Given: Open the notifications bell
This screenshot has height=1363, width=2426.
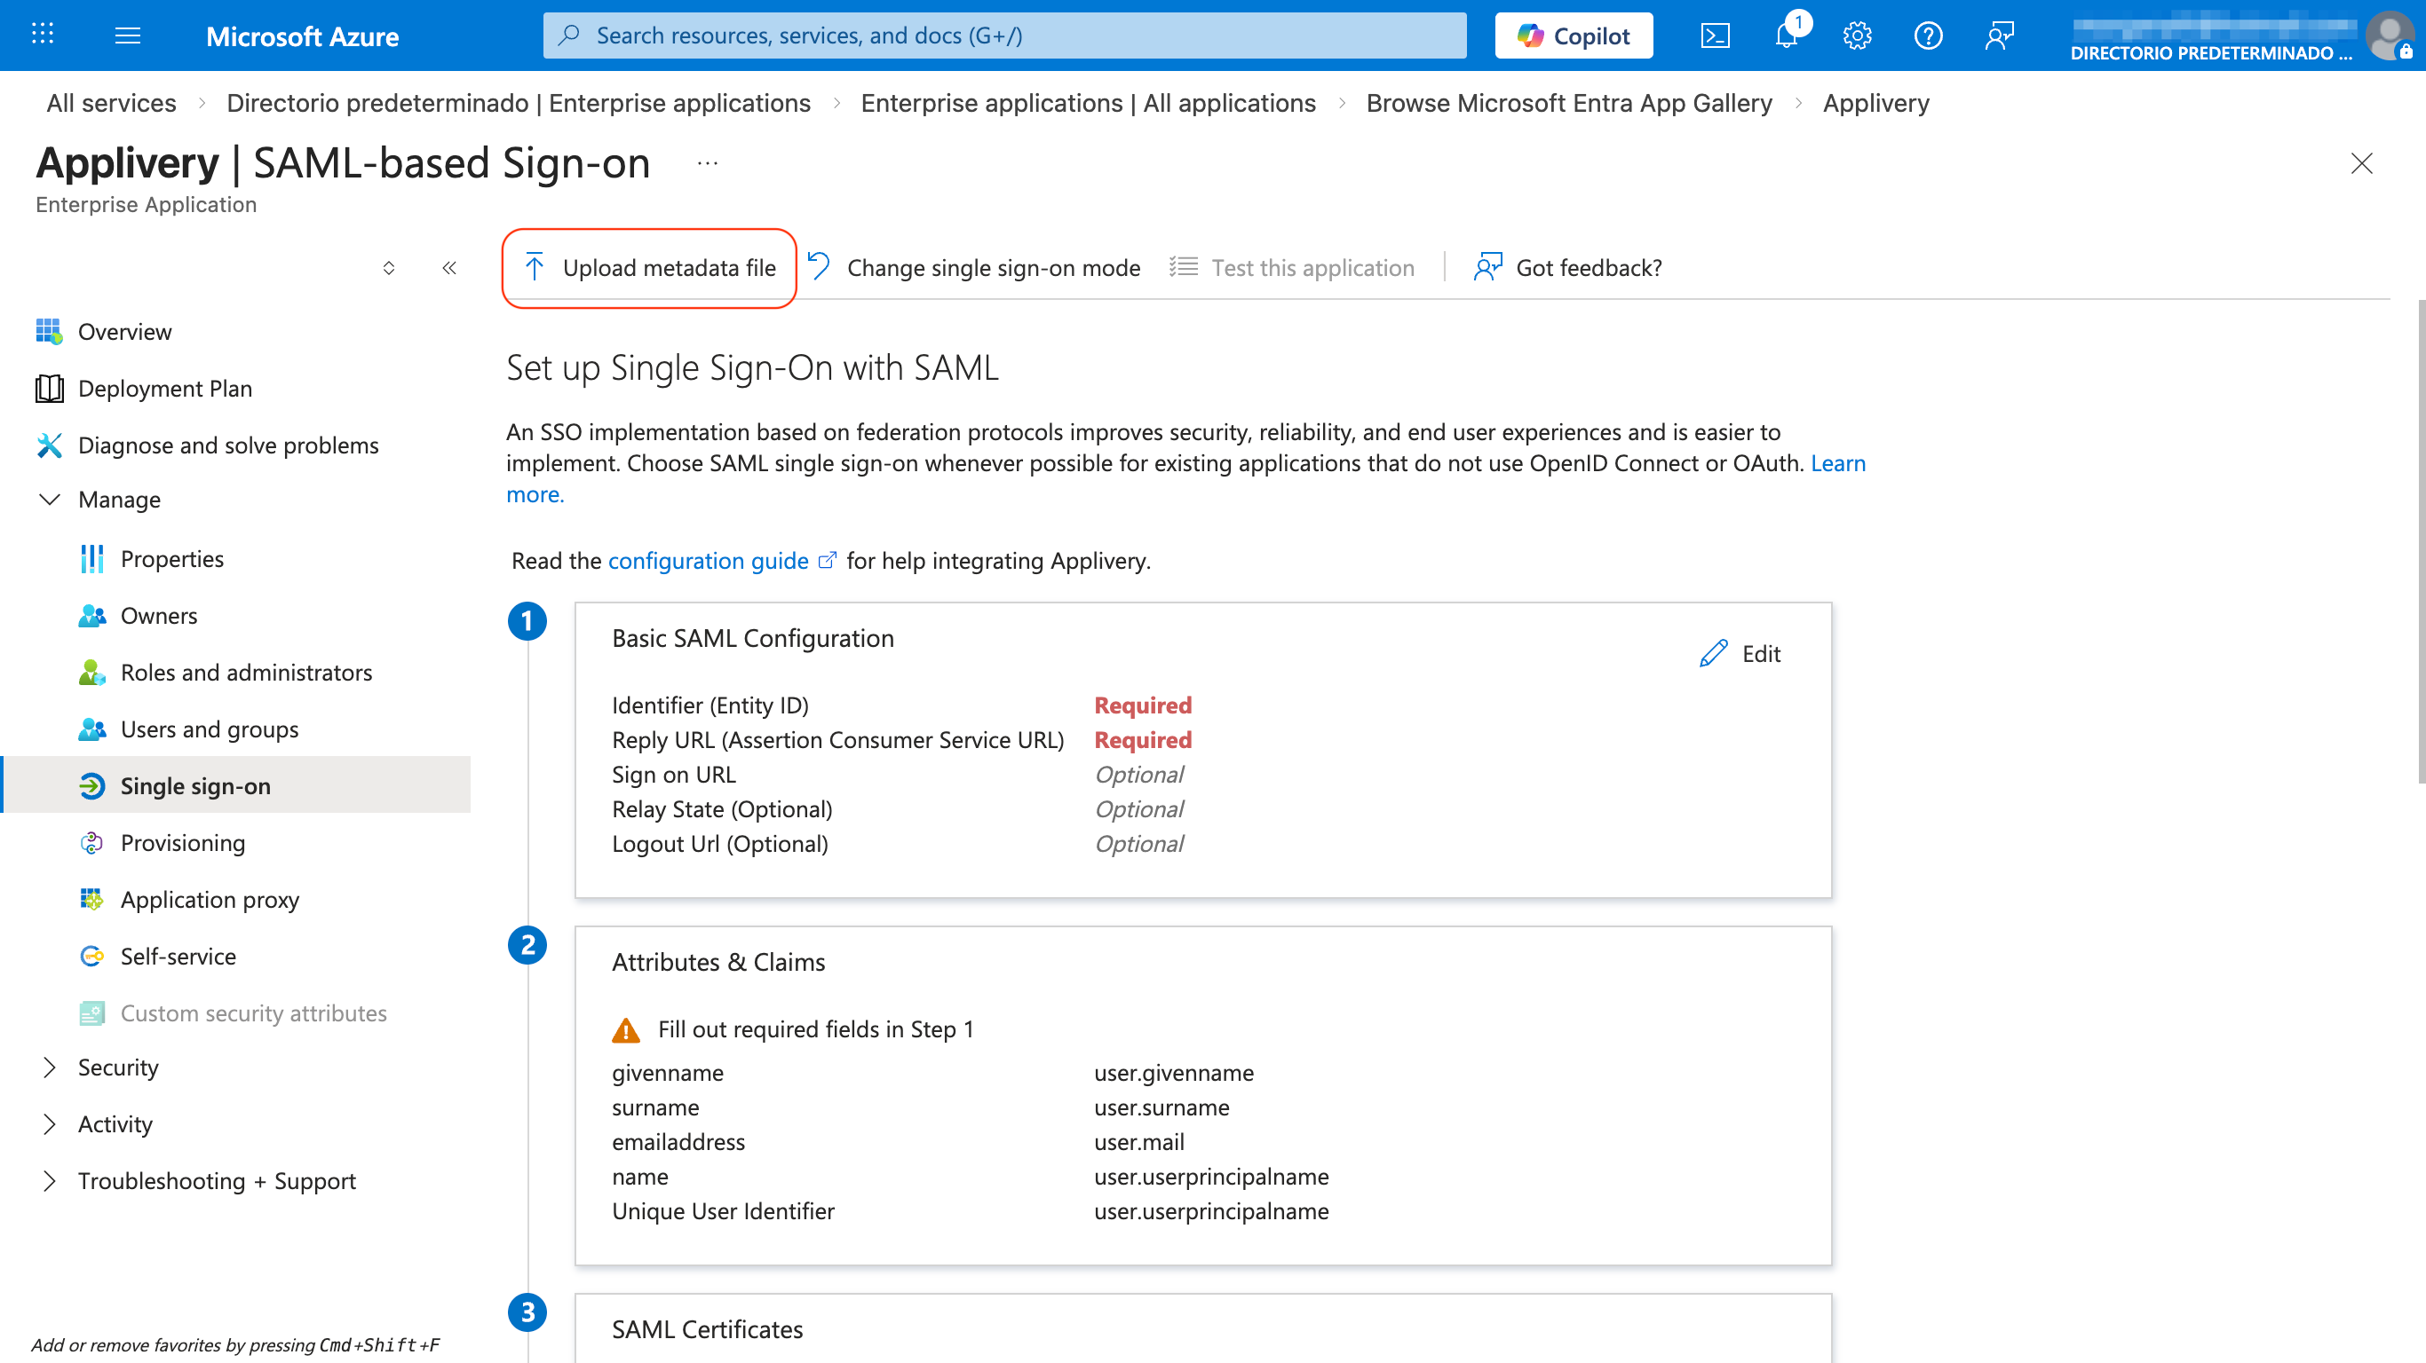Looking at the screenshot, I should pos(1786,35).
